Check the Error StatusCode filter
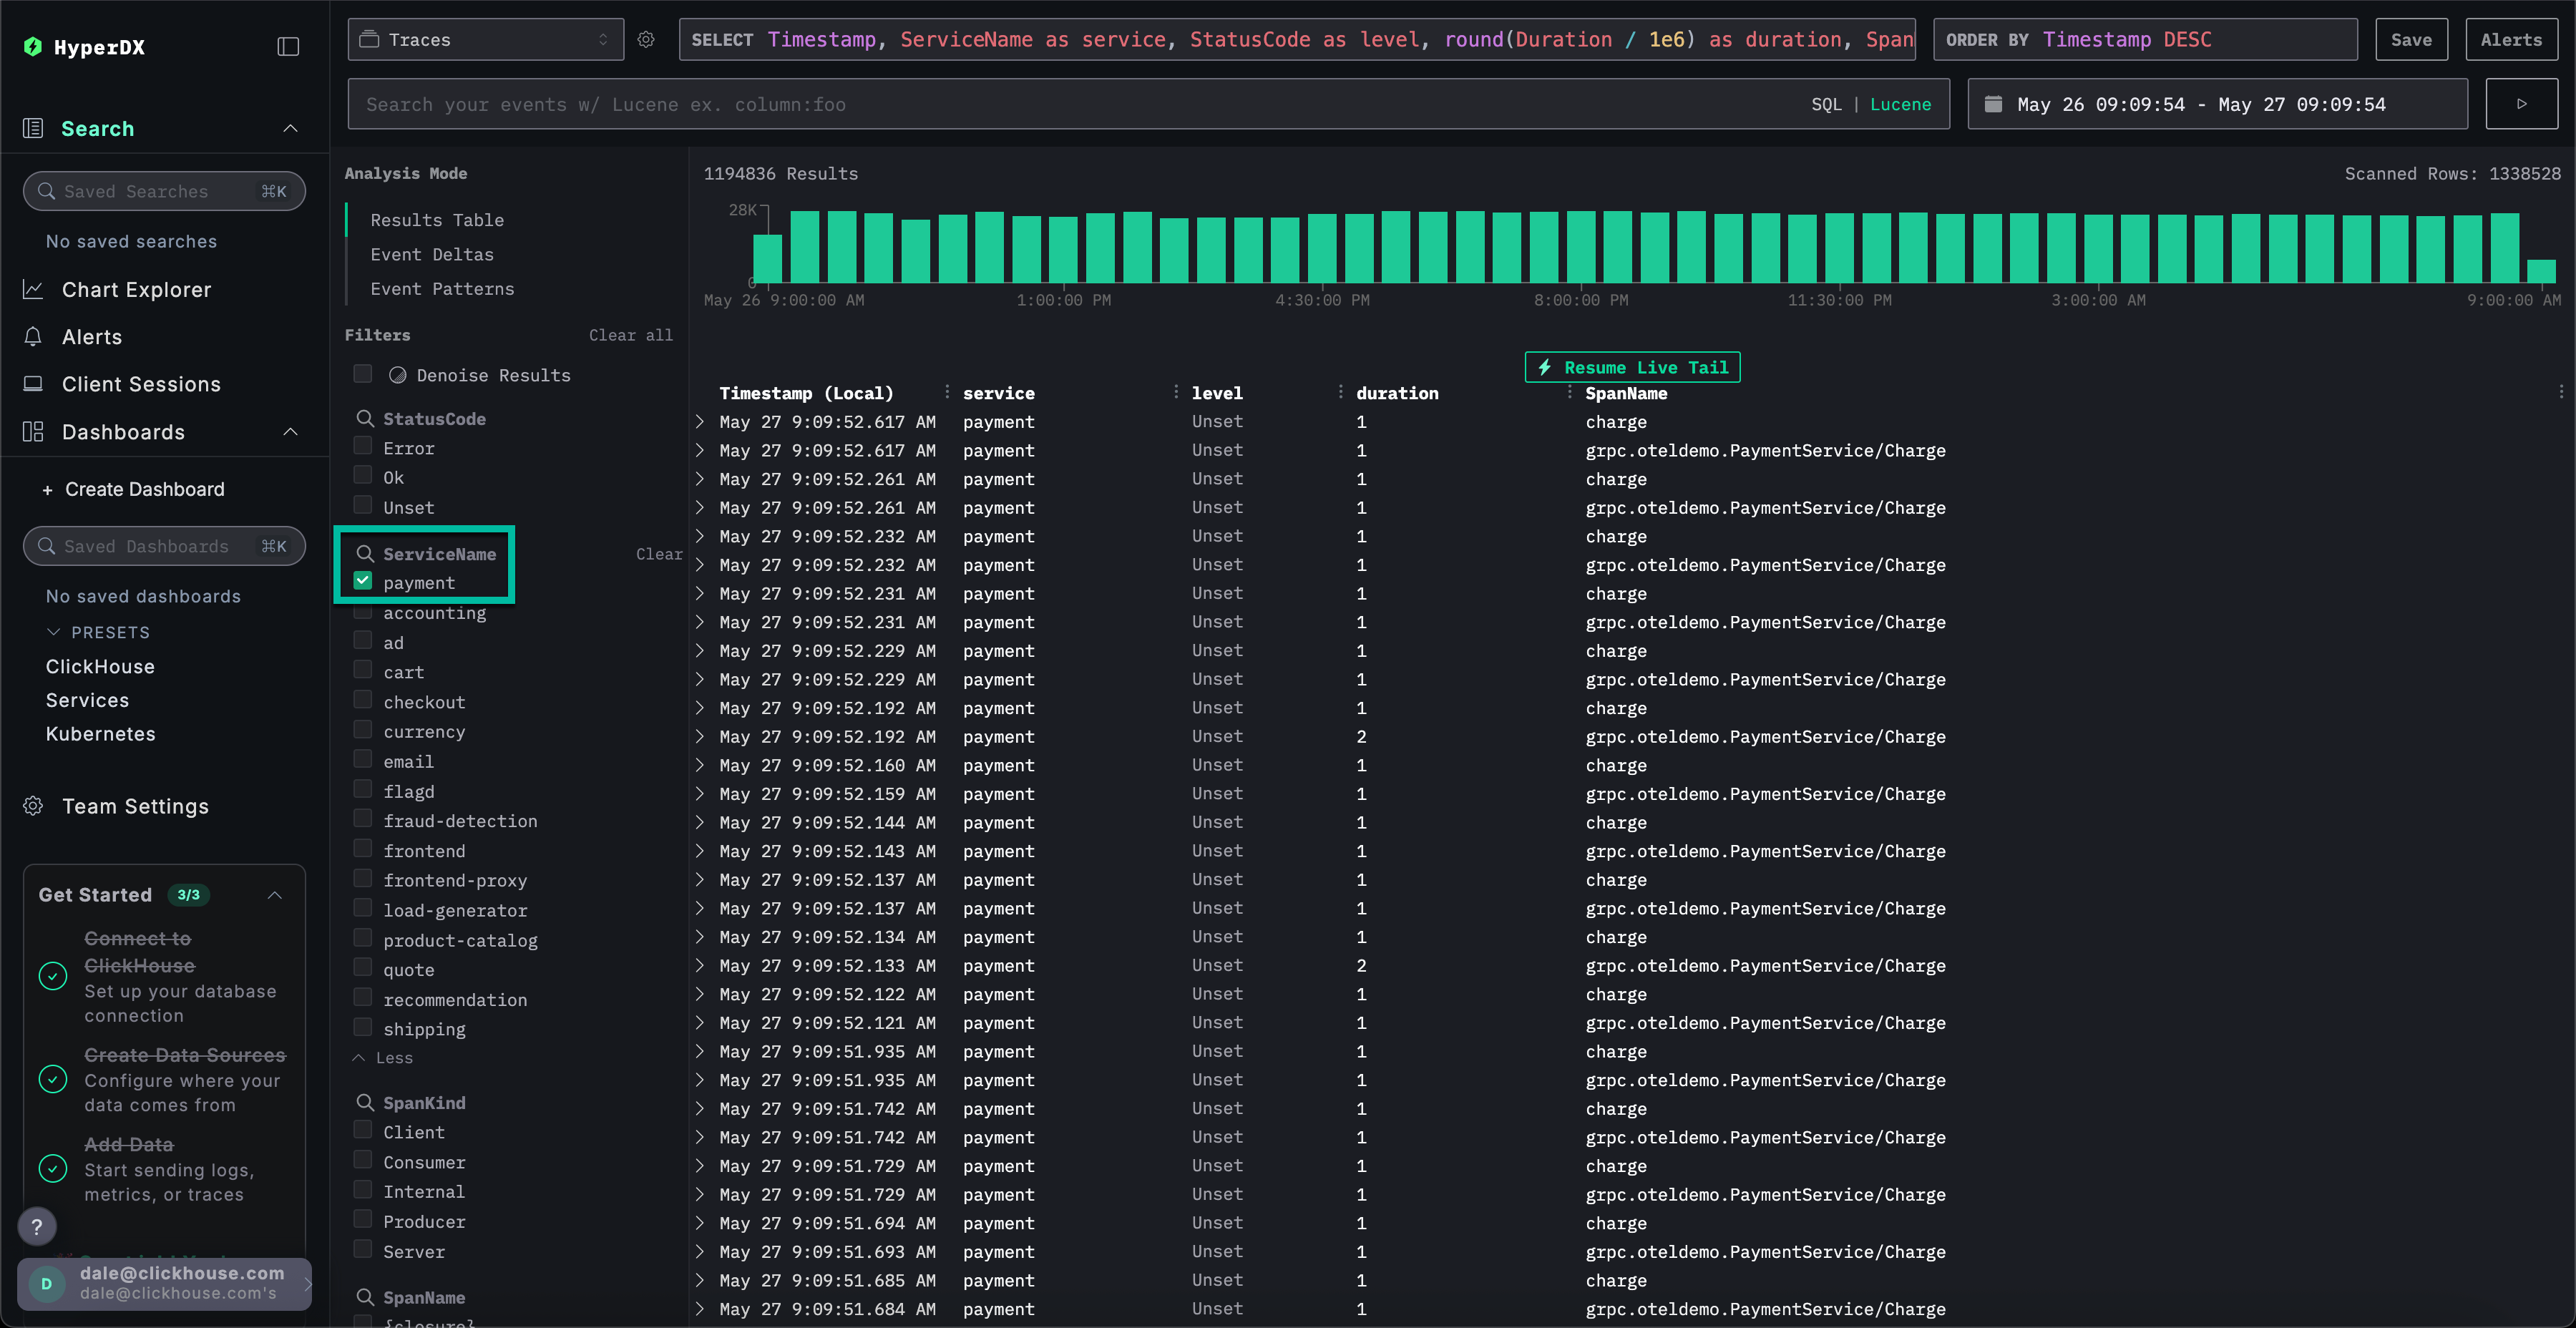The height and width of the screenshot is (1328, 2576). (x=363, y=447)
